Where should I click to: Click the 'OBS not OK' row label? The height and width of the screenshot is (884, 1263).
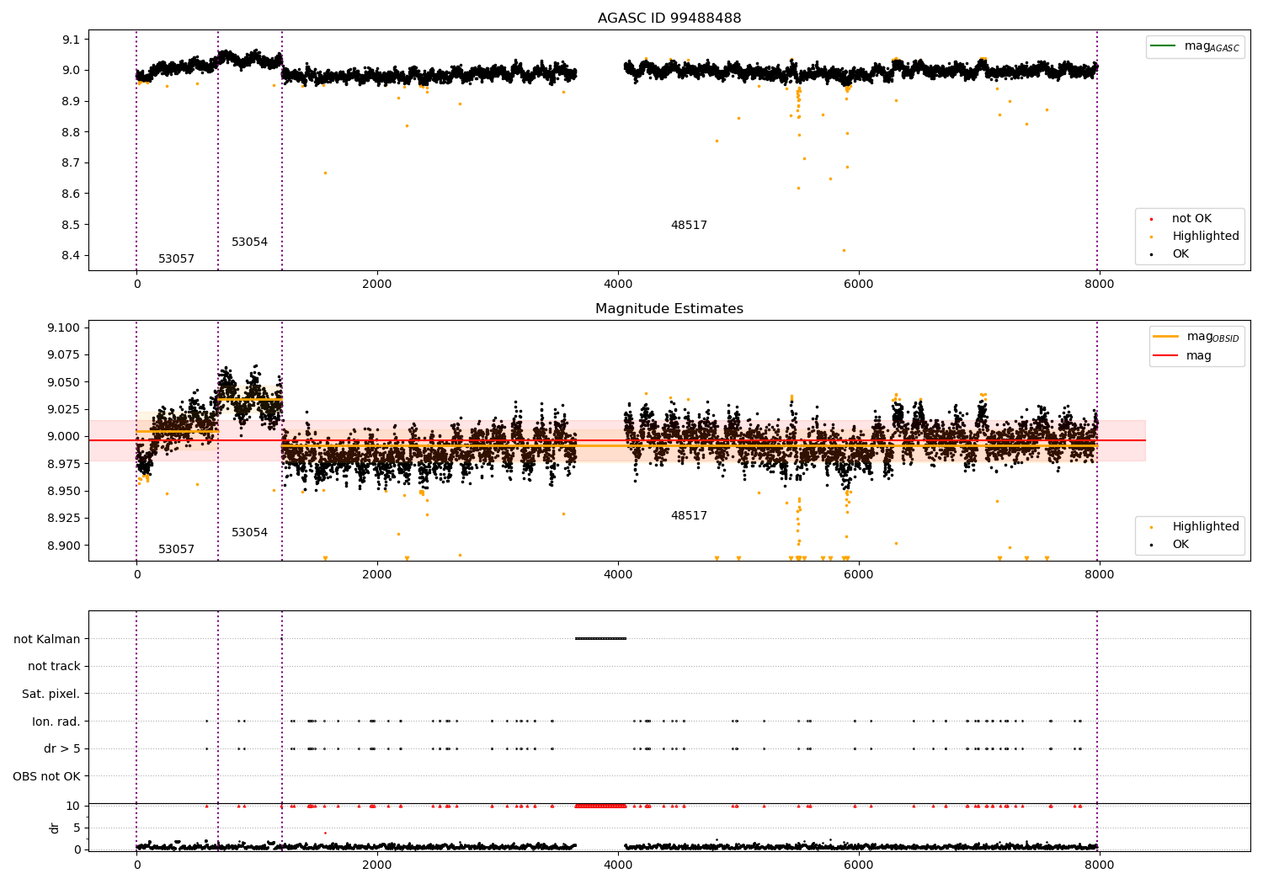[47, 776]
